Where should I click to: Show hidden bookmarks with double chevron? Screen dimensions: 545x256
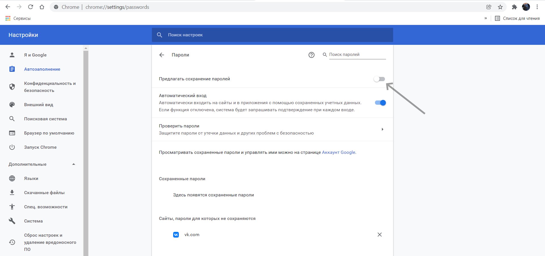486,18
